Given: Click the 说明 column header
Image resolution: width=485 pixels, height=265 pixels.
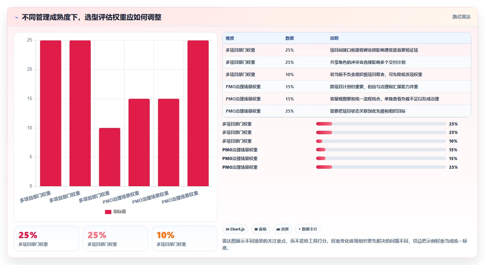Looking at the screenshot, I should (x=334, y=38).
